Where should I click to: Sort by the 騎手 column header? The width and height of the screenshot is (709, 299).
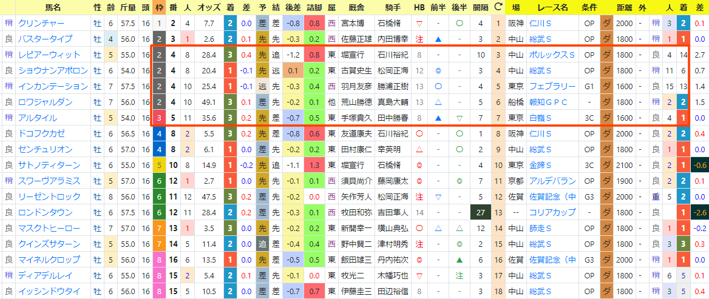tap(393, 8)
